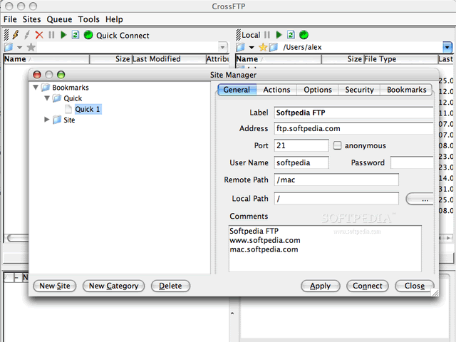The height and width of the screenshot is (342, 456).
Task: Click the connect lightning icon in remote toolbar
Action: click(x=16, y=35)
